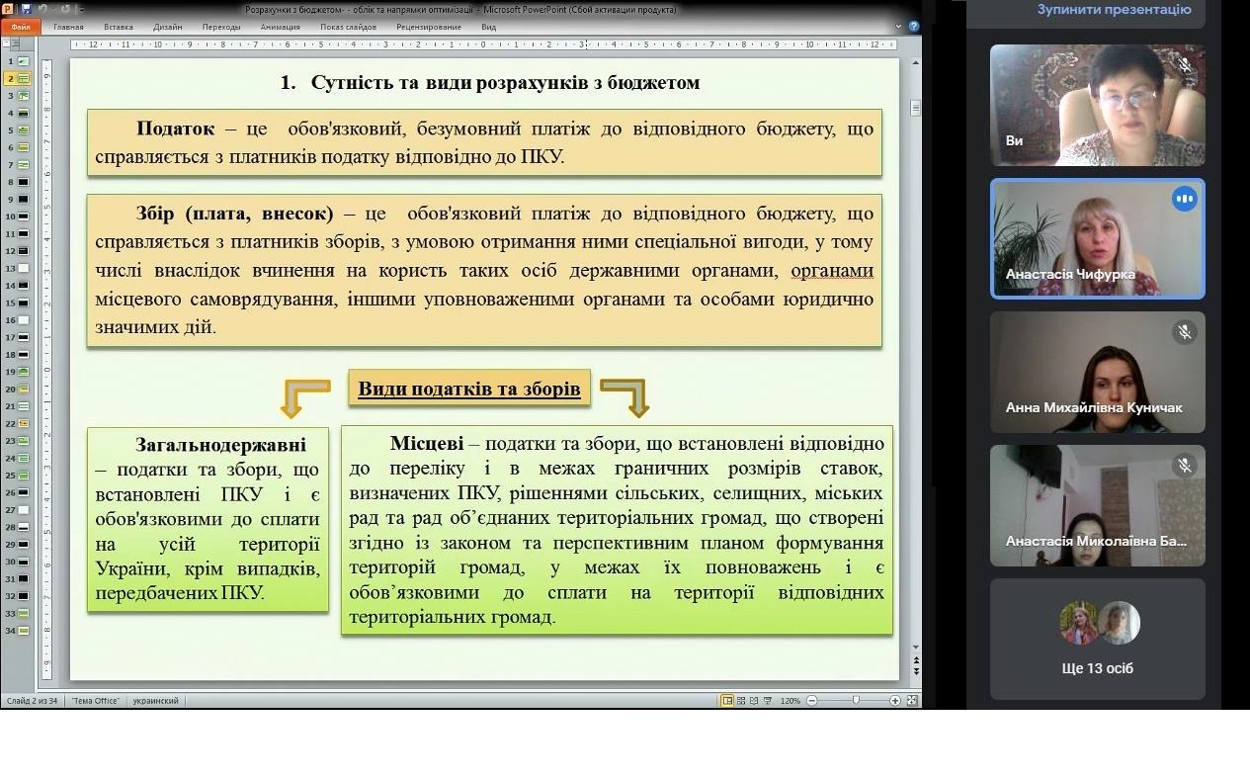Open Reading View icon in status bar
Image resolution: width=1250 pixels, height=781 pixels.
point(754,700)
